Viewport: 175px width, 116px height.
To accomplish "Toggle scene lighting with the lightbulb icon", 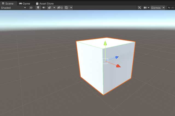I will pyautogui.click(x=38, y=8).
